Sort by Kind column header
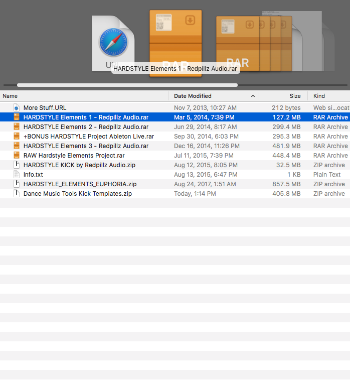 coord(329,96)
